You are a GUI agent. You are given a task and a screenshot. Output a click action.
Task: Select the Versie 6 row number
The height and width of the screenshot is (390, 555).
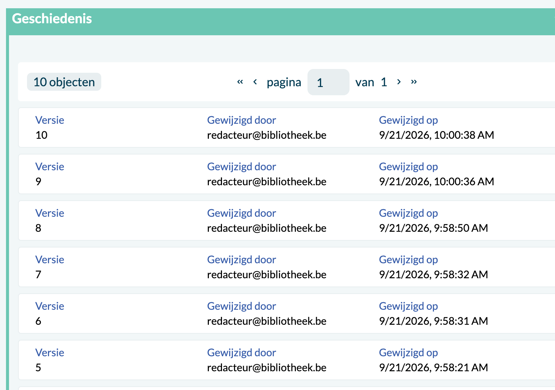38,321
